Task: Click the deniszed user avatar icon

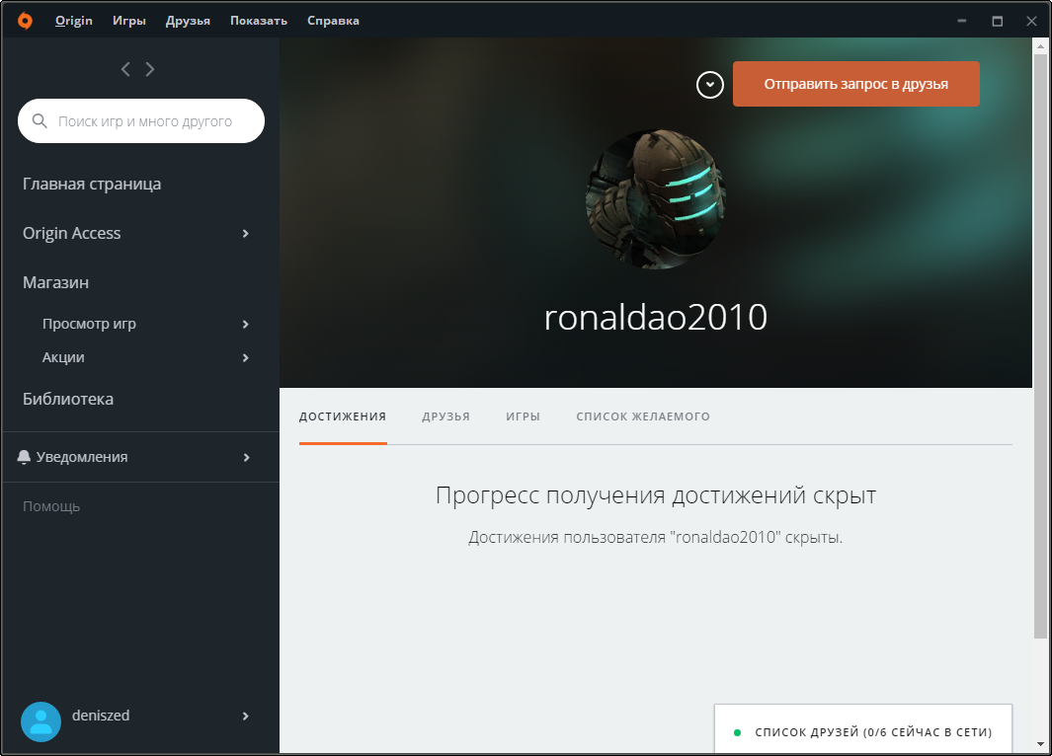Action: 40,721
